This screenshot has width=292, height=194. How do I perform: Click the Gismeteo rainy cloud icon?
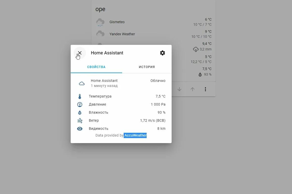(x=100, y=22)
